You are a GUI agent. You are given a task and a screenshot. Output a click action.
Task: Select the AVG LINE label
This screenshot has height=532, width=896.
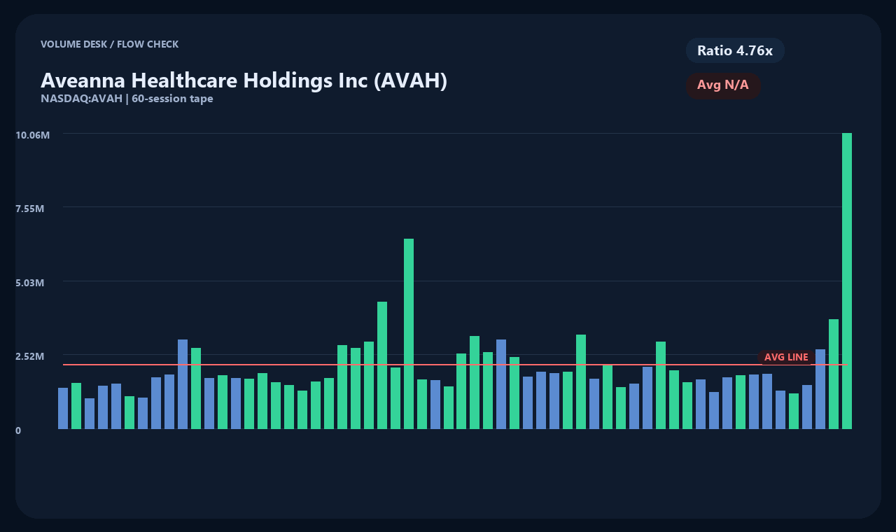pos(786,357)
